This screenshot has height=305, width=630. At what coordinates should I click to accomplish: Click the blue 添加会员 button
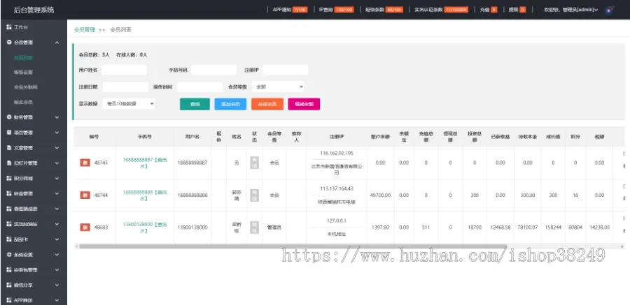point(230,104)
